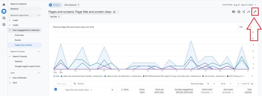Open the Explore icon in left rail
Viewport: 262px width, 96px height.
4,18
